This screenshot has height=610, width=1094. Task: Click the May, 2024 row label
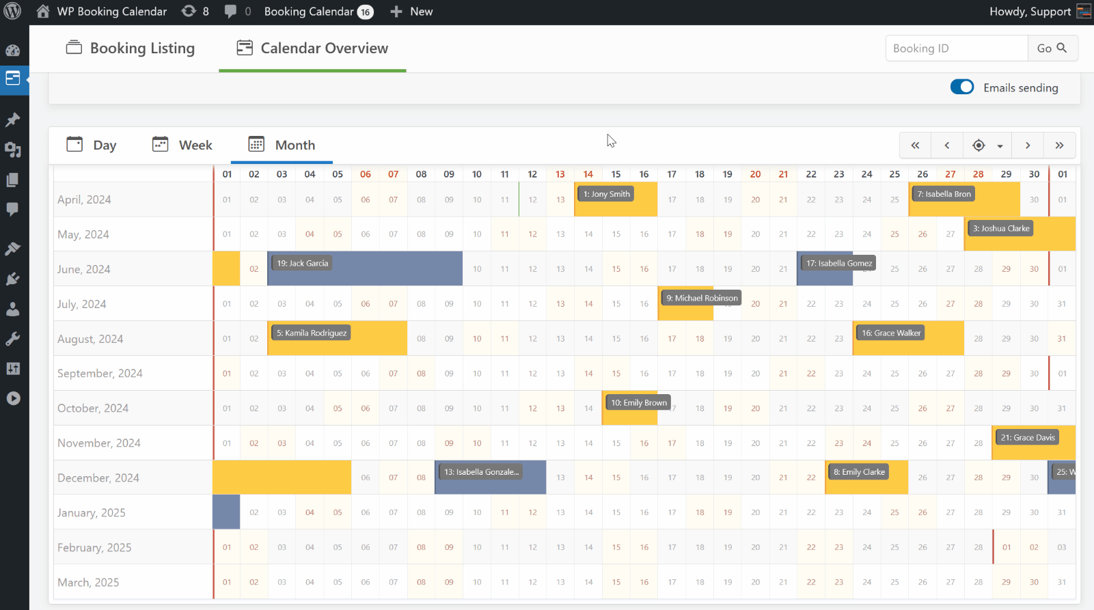pyautogui.click(x=83, y=234)
